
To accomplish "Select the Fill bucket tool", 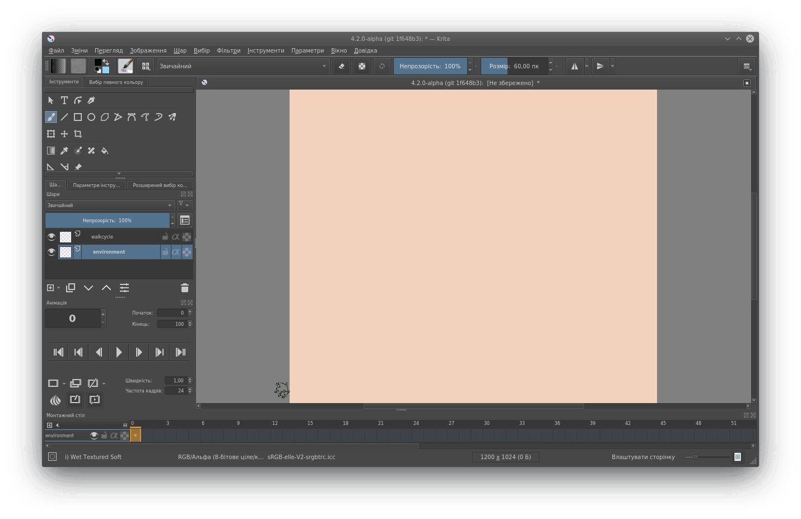I will [105, 151].
